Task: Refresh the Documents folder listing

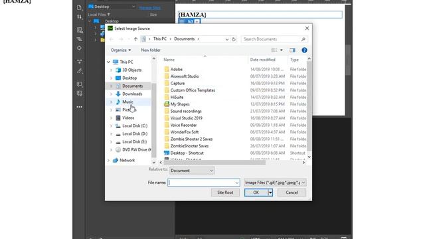Action: click(x=234, y=39)
